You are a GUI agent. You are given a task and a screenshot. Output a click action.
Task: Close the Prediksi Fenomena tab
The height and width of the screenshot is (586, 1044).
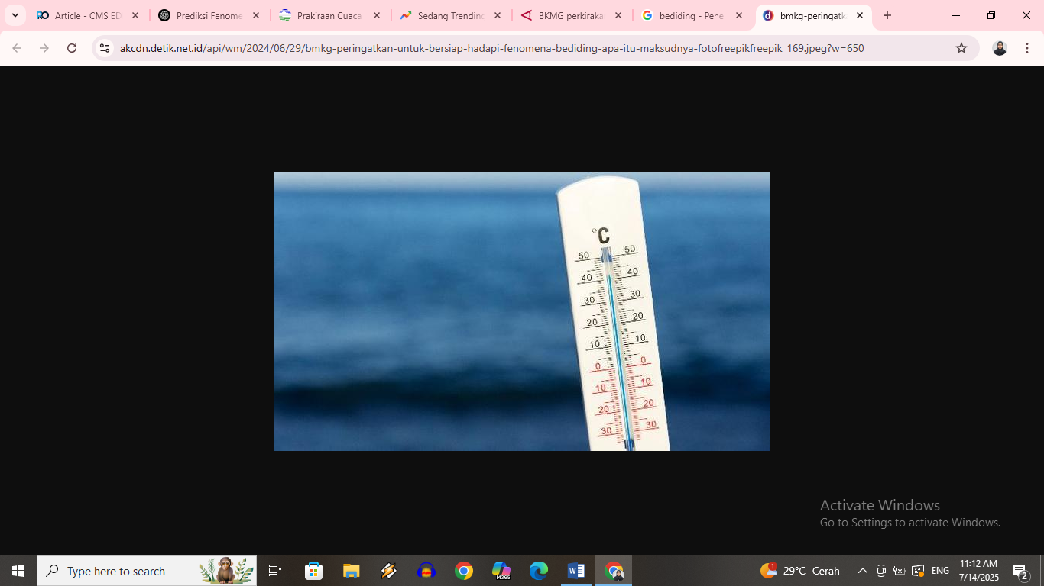point(256,15)
